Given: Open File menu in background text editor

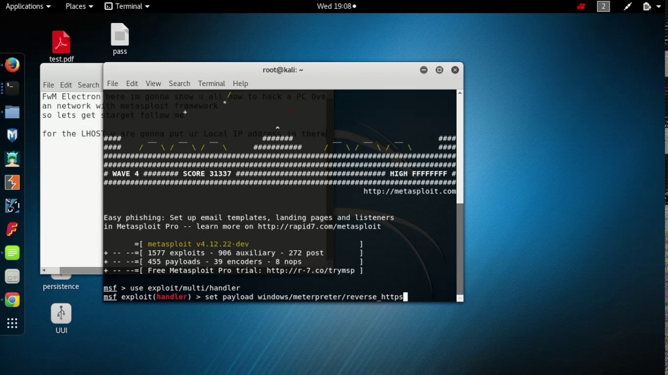Looking at the screenshot, I should click(48, 85).
